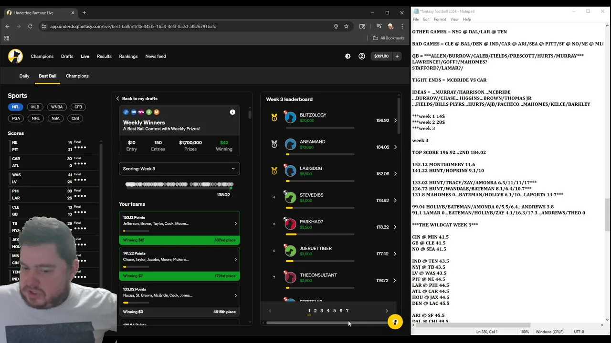This screenshot has width=611, height=343.
Task: Click the BLITZOLOGY avatar on the leaderboard
Action: click(x=290, y=117)
